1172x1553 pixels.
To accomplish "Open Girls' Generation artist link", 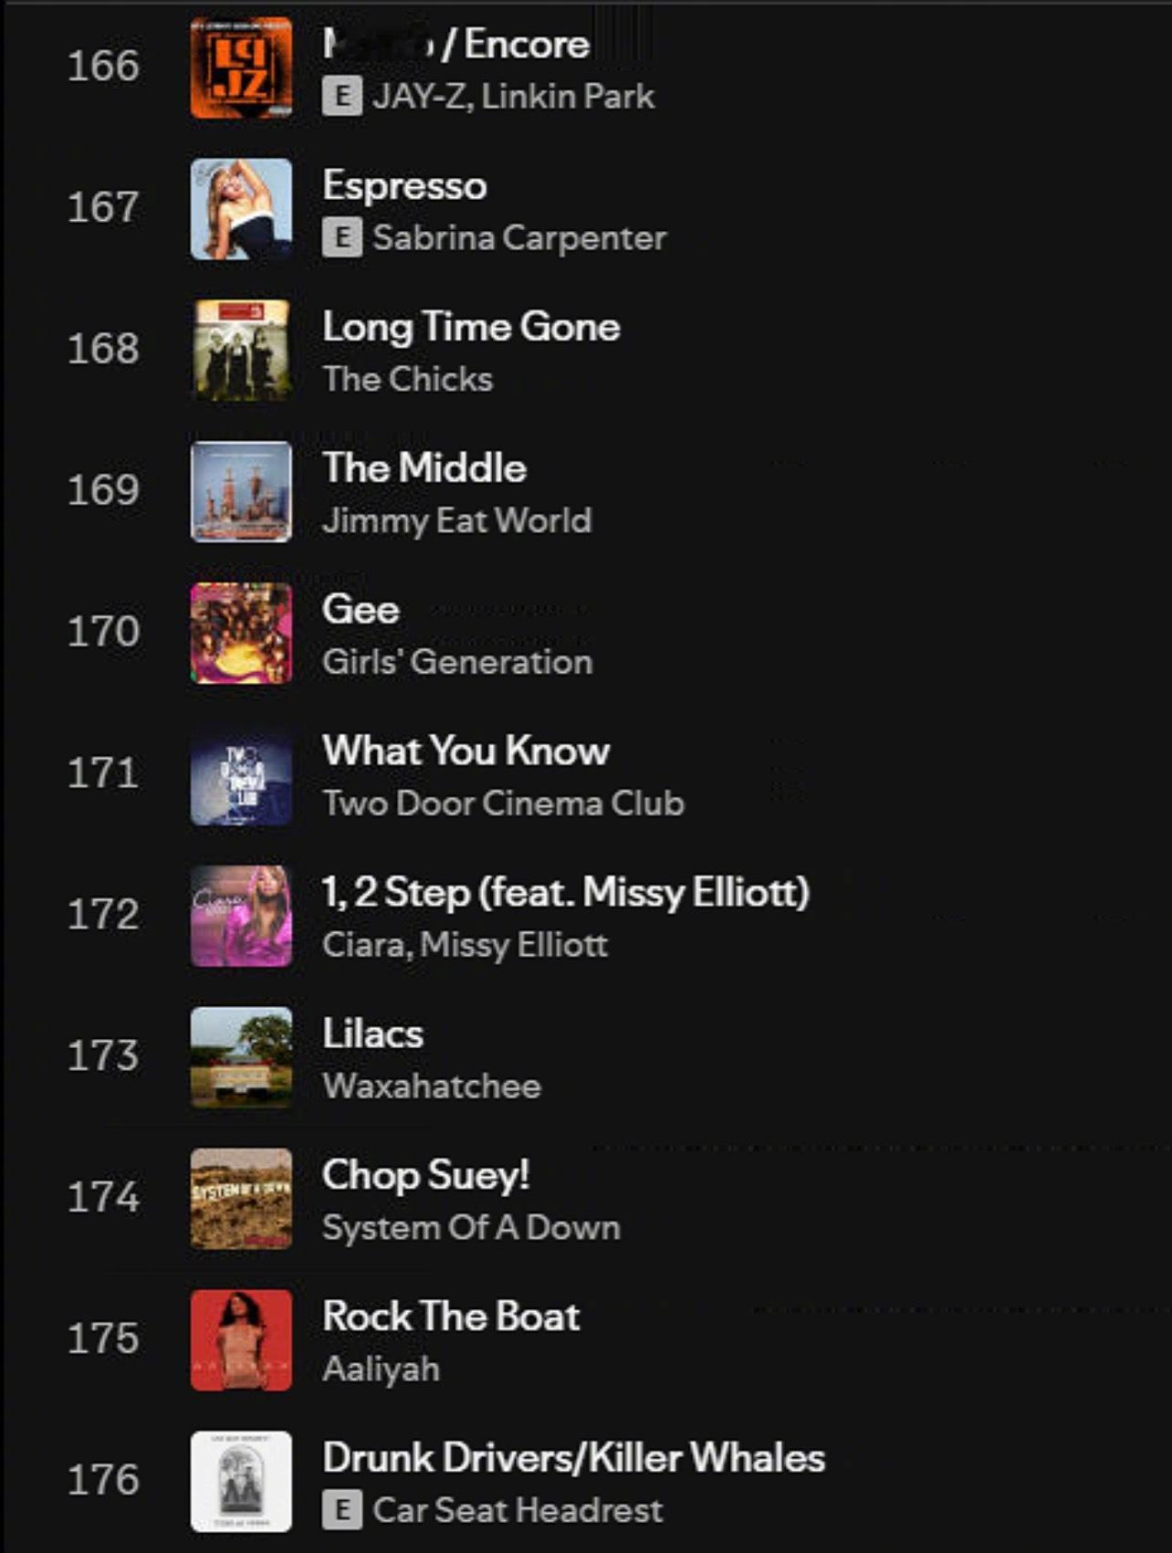I will (x=457, y=662).
